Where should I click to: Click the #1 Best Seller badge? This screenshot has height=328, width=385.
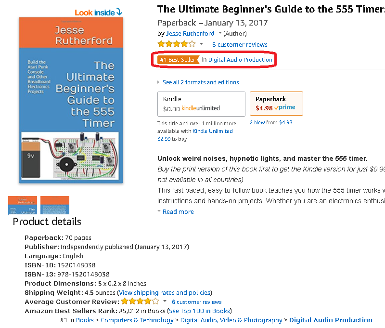(178, 60)
